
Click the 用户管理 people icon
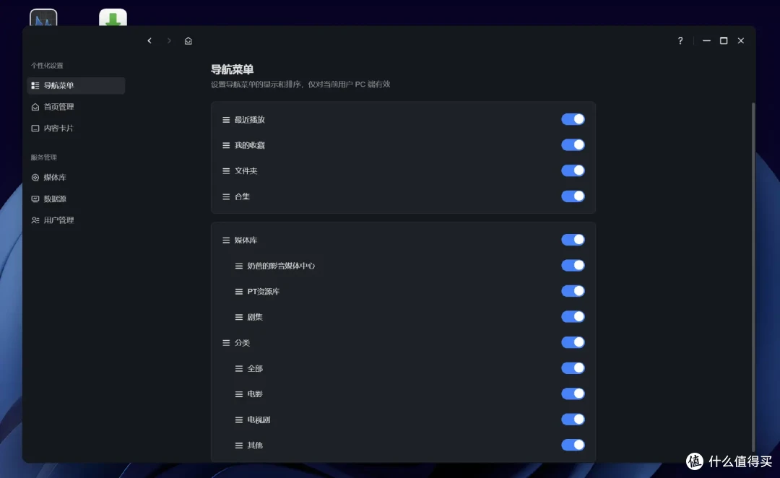pos(35,220)
